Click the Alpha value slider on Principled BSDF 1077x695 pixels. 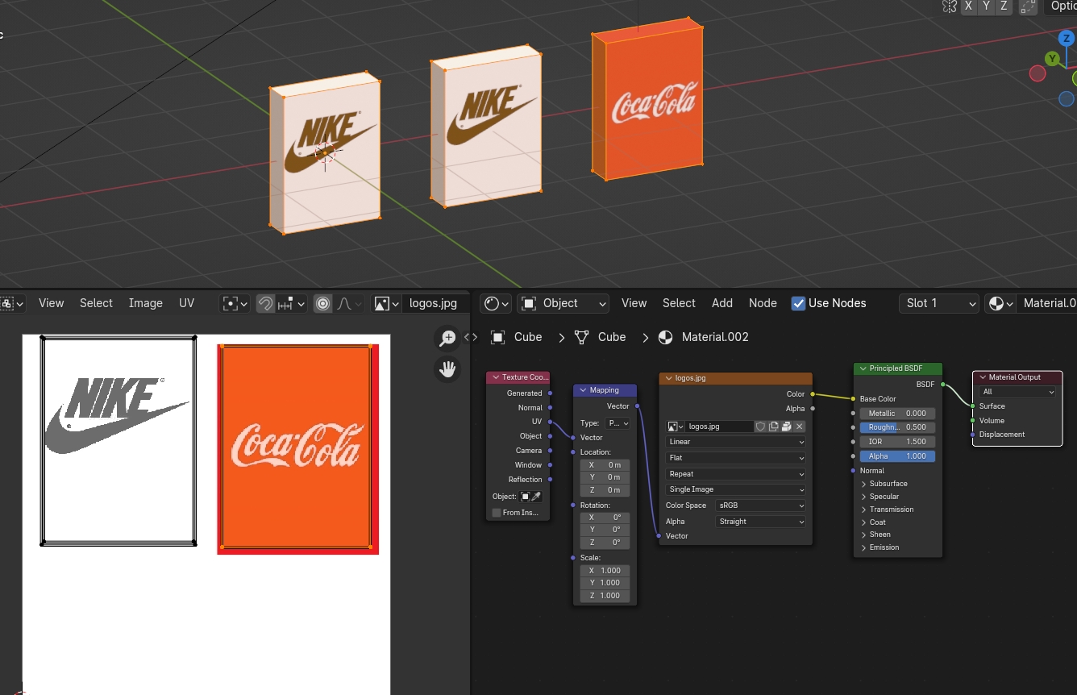[x=897, y=456]
